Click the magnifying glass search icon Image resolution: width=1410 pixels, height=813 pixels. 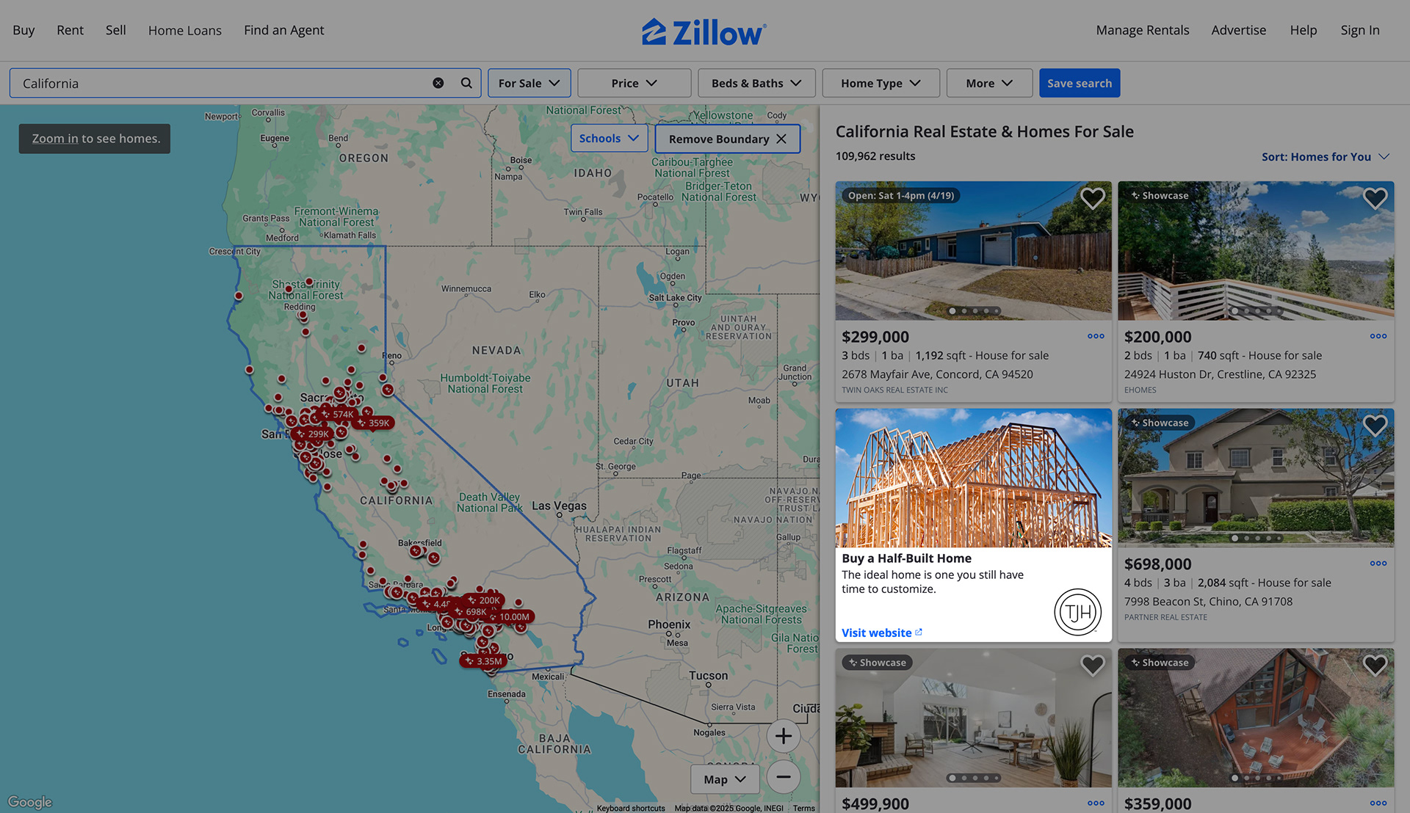466,83
